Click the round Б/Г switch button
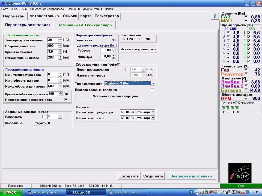 click(x=245, y=176)
